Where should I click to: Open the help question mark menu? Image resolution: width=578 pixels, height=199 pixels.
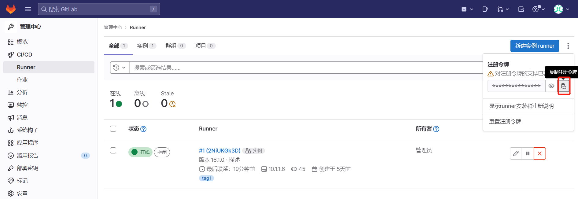tap(539, 9)
